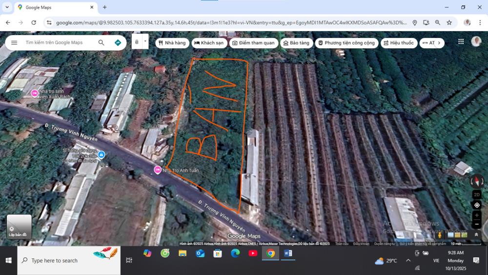
Task: Close the Google Maps tab
Action: tap(92, 7)
